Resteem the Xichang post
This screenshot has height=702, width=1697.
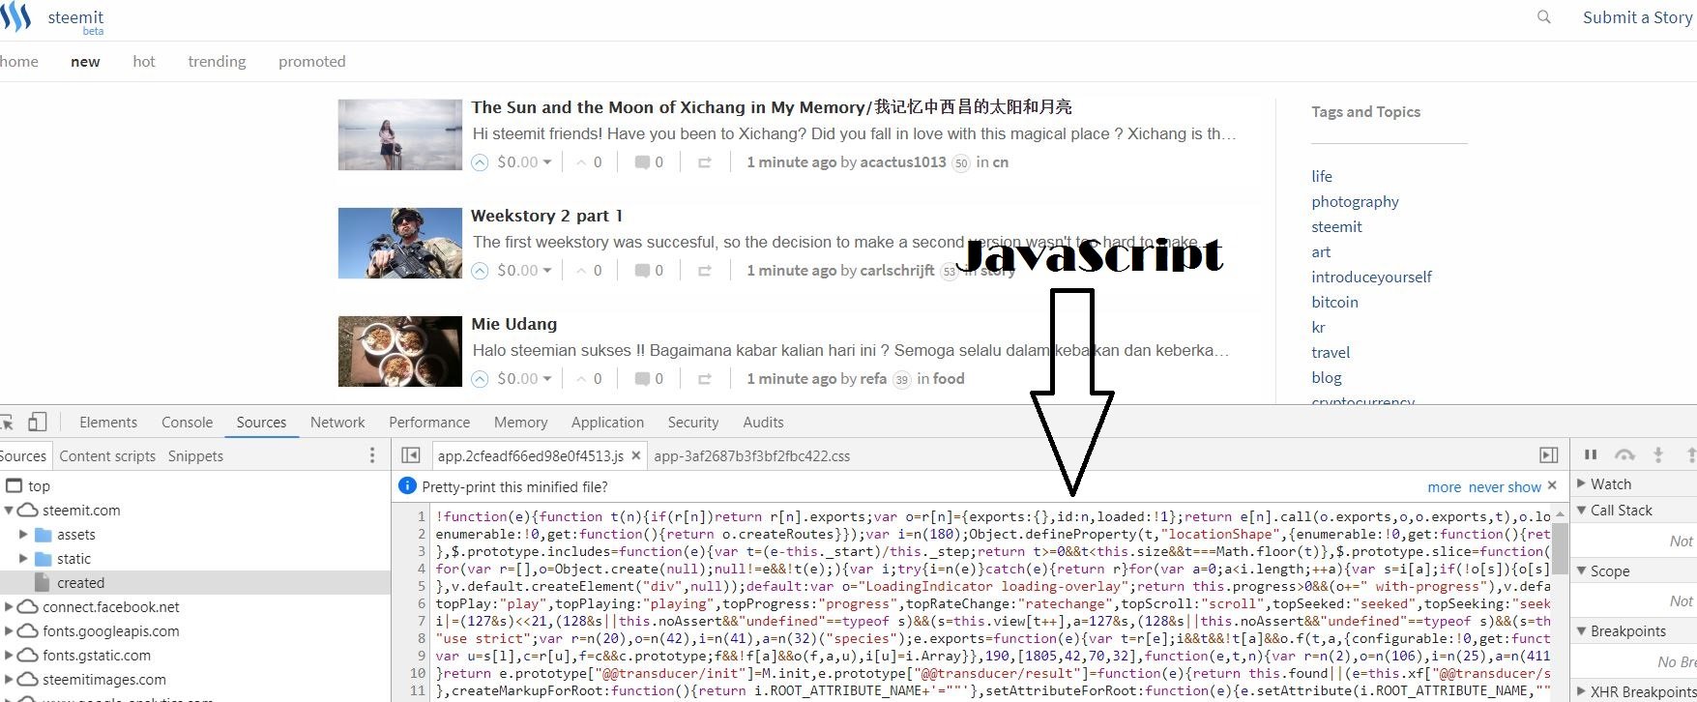click(705, 162)
